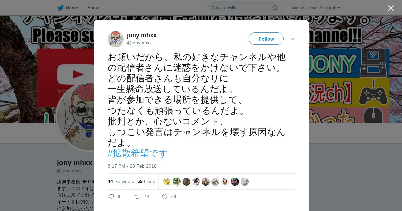Click the retweet arrows icon
402x211 pixels.
[138, 197]
